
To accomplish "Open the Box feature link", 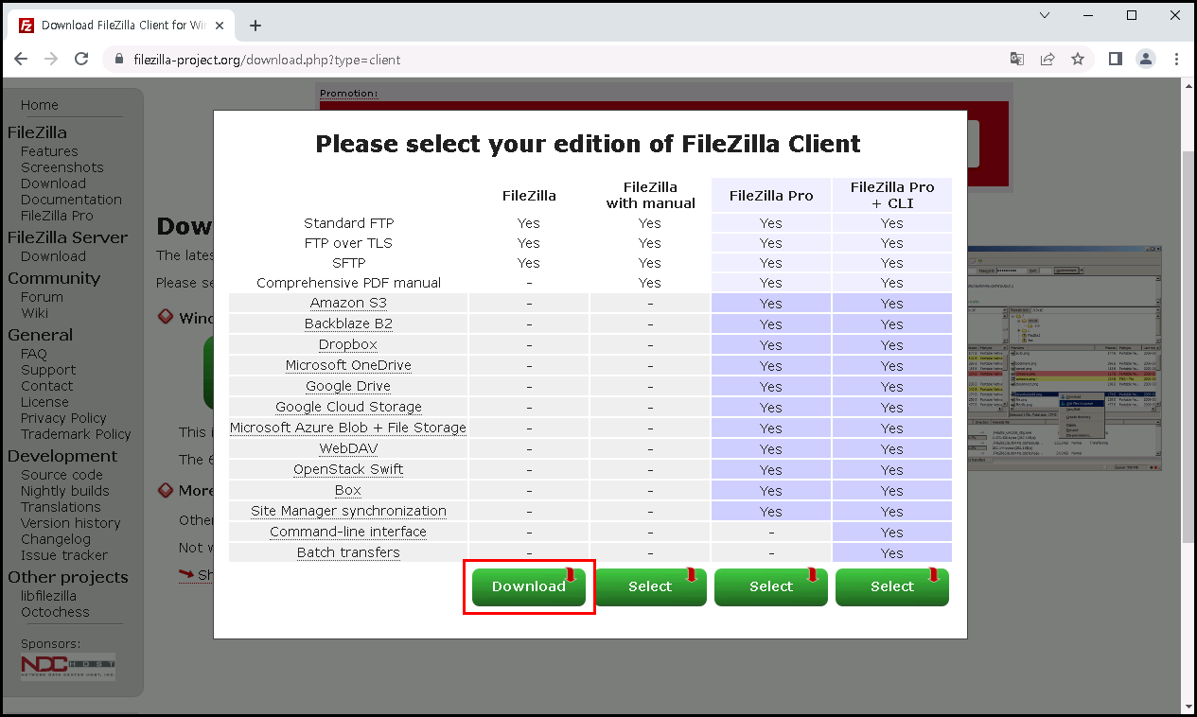I will (x=348, y=490).
